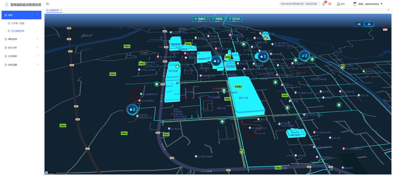Mute the alarm sound speaker icon
393x176 pixels.
pos(330,4)
